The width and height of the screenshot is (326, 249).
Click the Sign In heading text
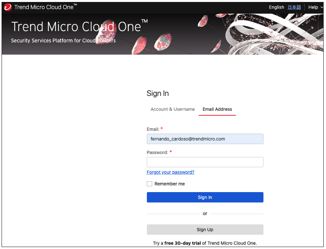pyautogui.click(x=158, y=94)
